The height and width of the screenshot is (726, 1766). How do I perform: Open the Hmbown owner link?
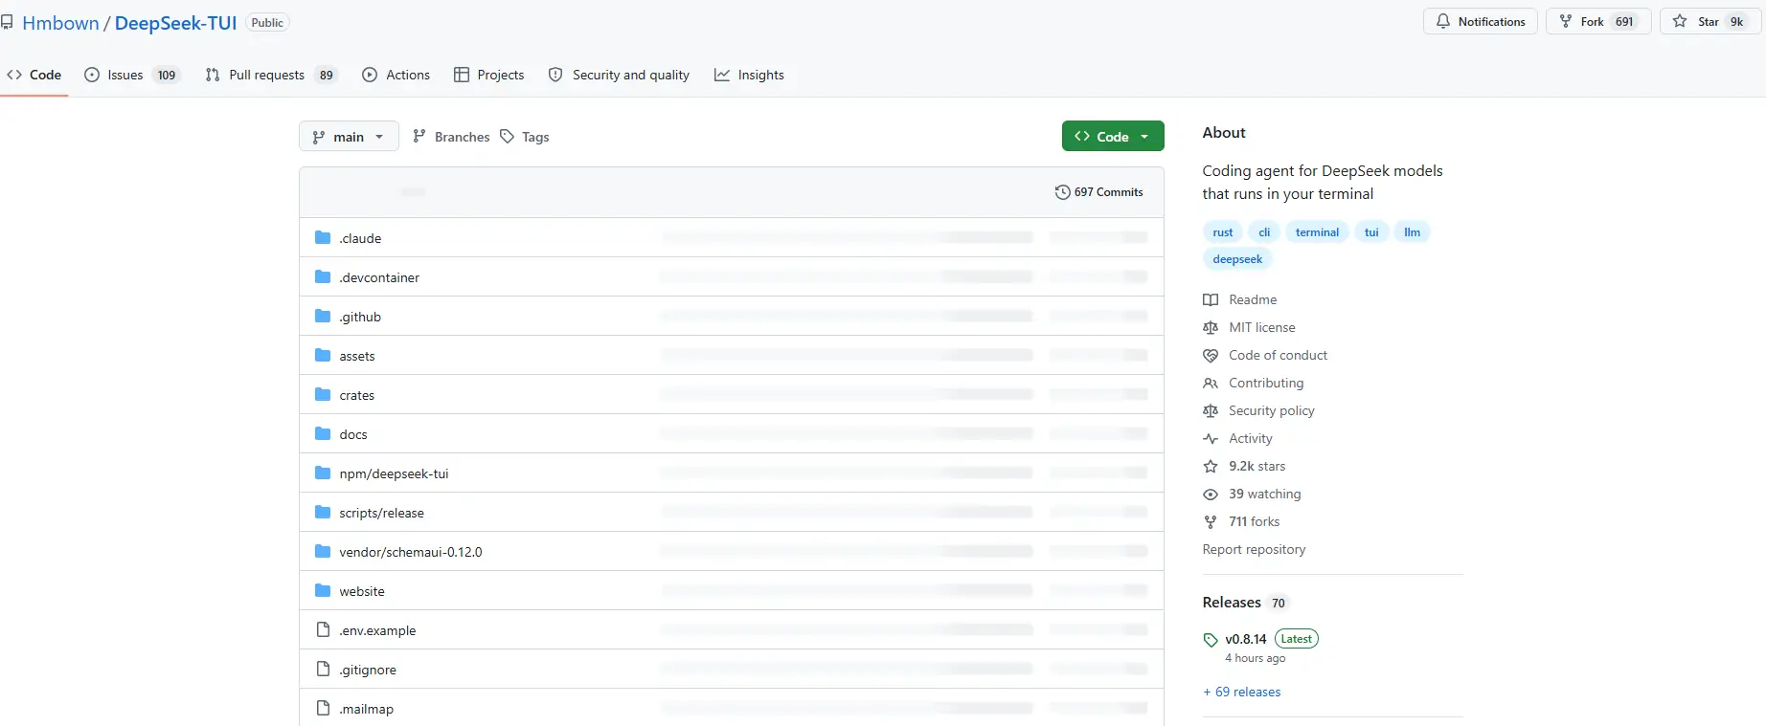point(60,23)
